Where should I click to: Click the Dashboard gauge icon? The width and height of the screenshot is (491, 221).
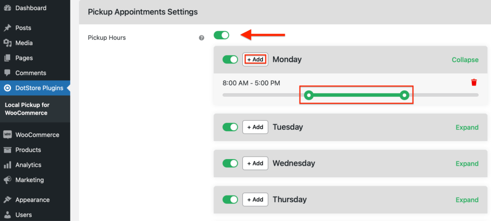pos(7,8)
